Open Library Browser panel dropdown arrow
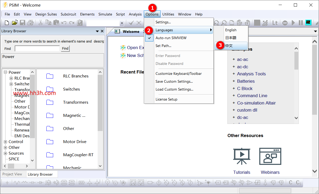 tap(97, 31)
